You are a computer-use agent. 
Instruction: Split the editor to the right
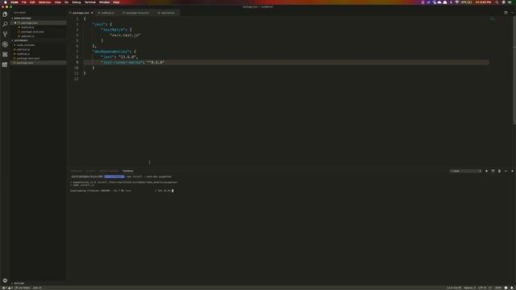click(506, 13)
